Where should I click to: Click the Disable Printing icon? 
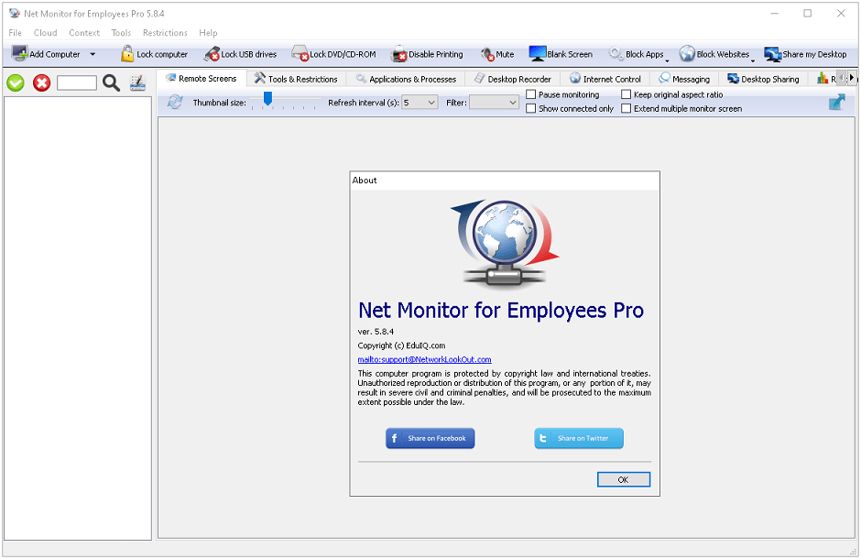(x=399, y=54)
